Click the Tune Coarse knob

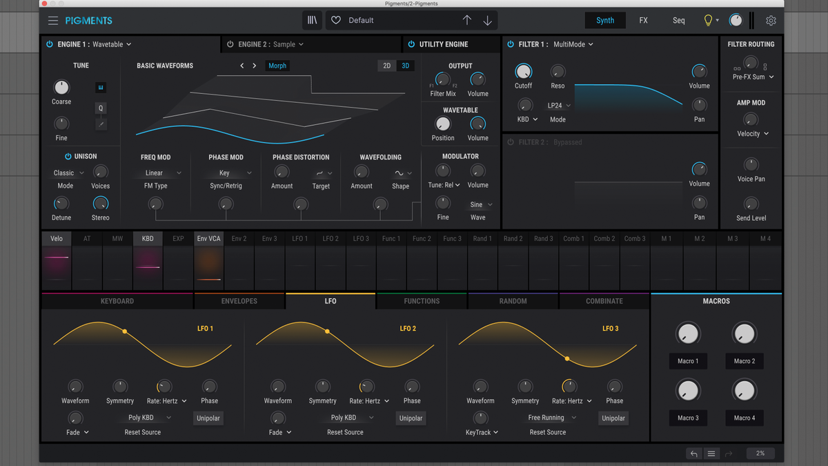(x=61, y=88)
